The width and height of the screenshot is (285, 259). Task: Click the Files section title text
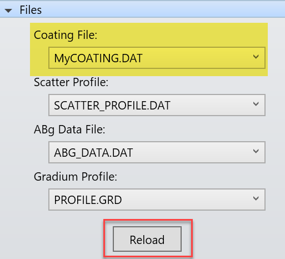31,10
